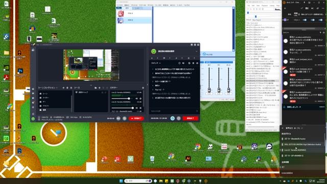Expand the Scene Collection dropdown
Screen dimensions: 327x184
point(48,88)
